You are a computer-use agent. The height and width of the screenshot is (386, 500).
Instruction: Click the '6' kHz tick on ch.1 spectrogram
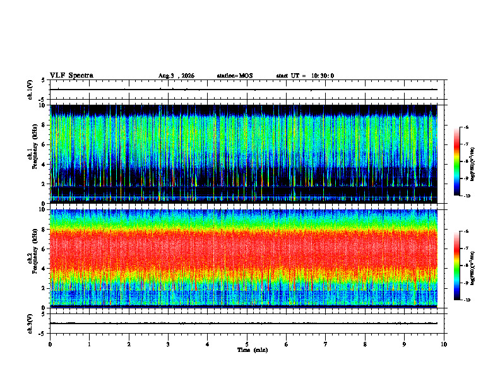click(44, 144)
